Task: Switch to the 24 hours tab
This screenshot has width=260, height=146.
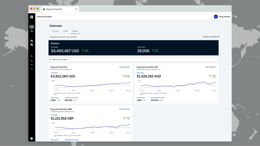Action: (55, 31)
